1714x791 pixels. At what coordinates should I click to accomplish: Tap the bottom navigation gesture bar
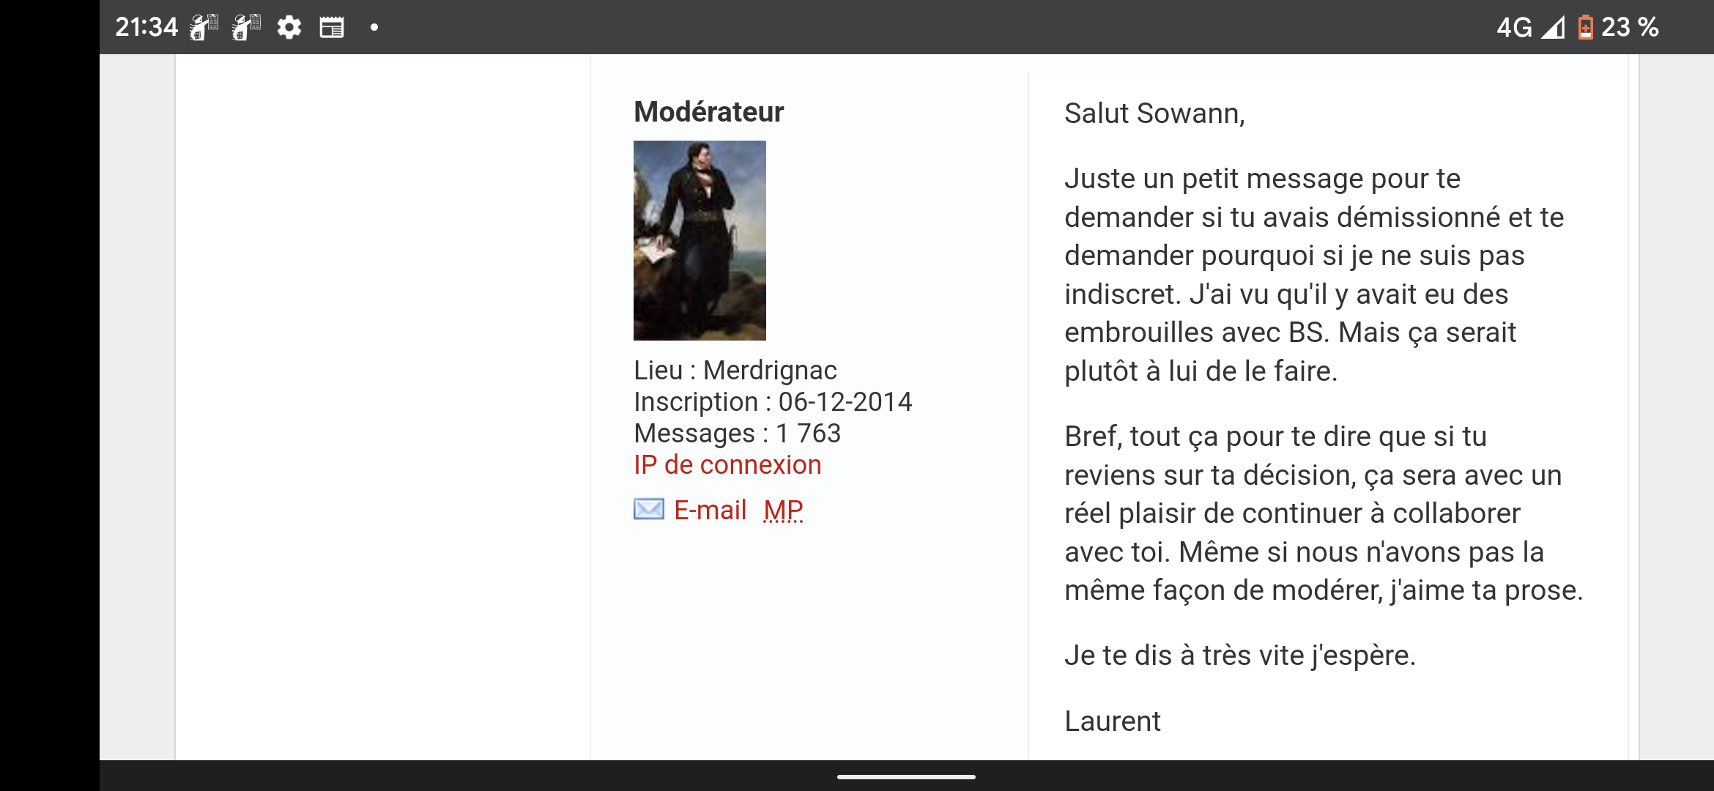point(906,776)
